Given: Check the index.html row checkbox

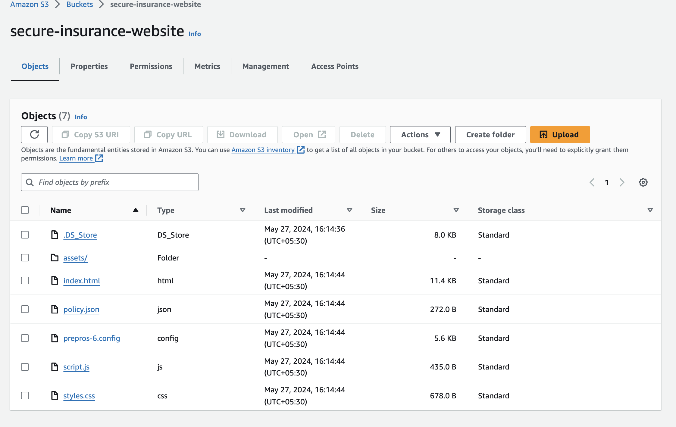Looking at the screenshot, I should coord(25,281).
